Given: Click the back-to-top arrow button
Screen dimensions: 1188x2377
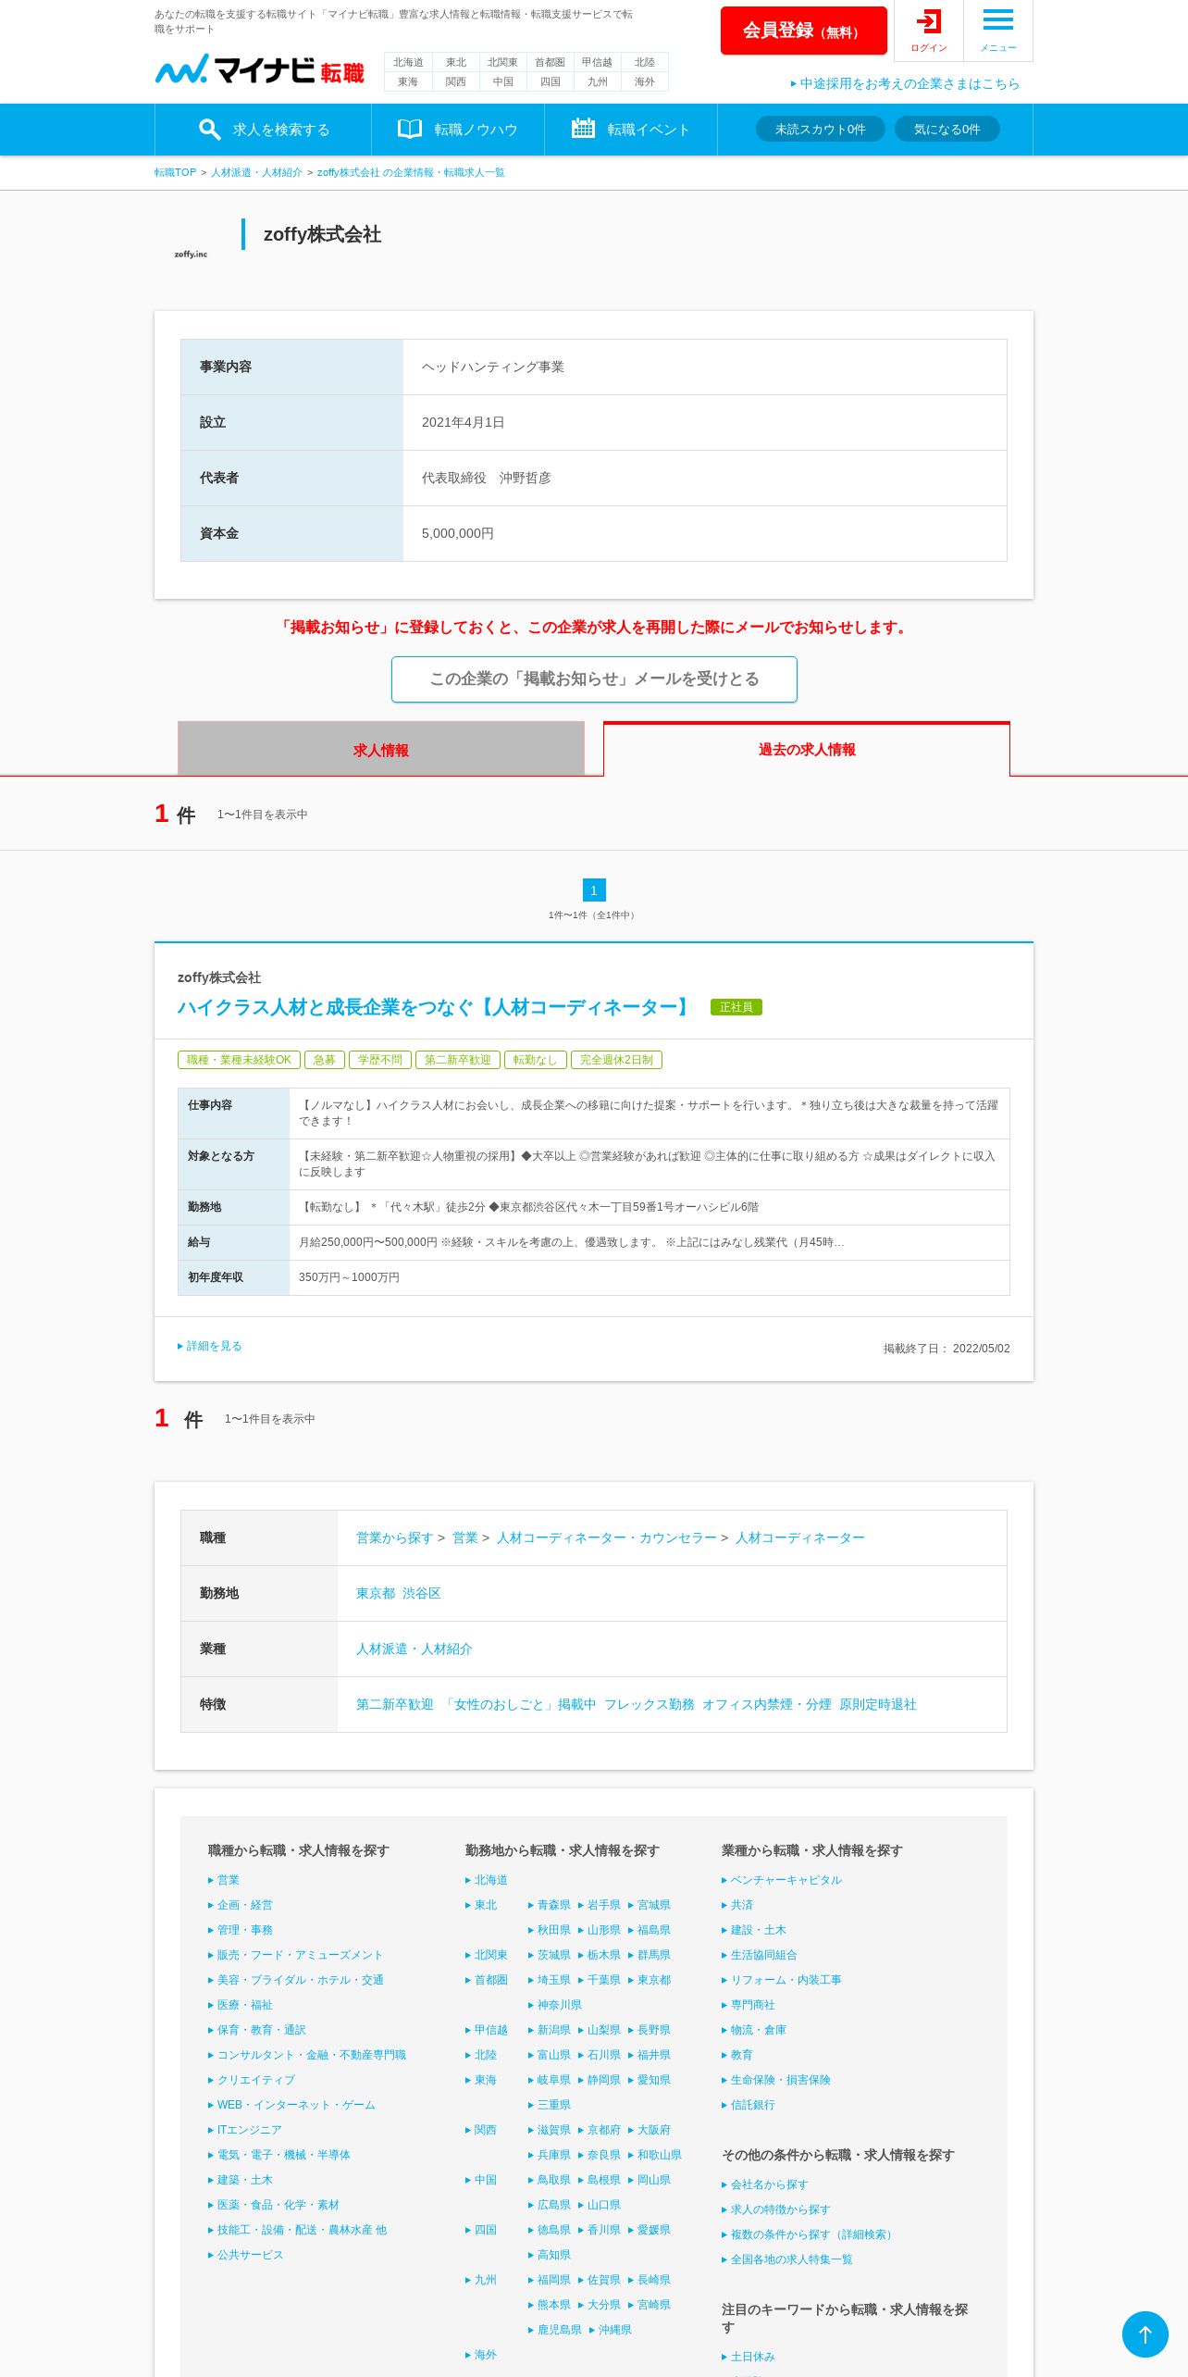Looking at the screenshot, I should (x=1145, y=2334).
